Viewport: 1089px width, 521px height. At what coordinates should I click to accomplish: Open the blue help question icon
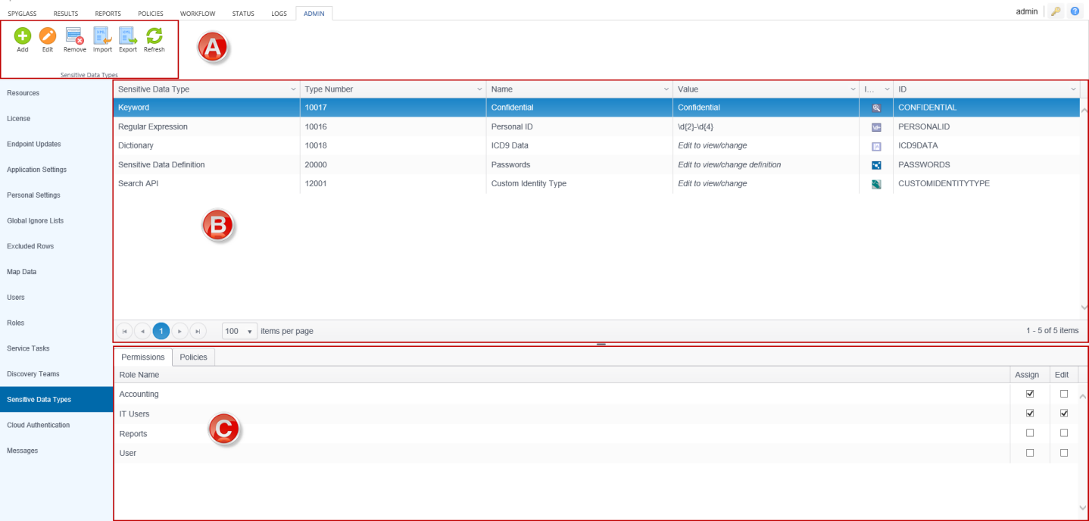[1075, 11]
